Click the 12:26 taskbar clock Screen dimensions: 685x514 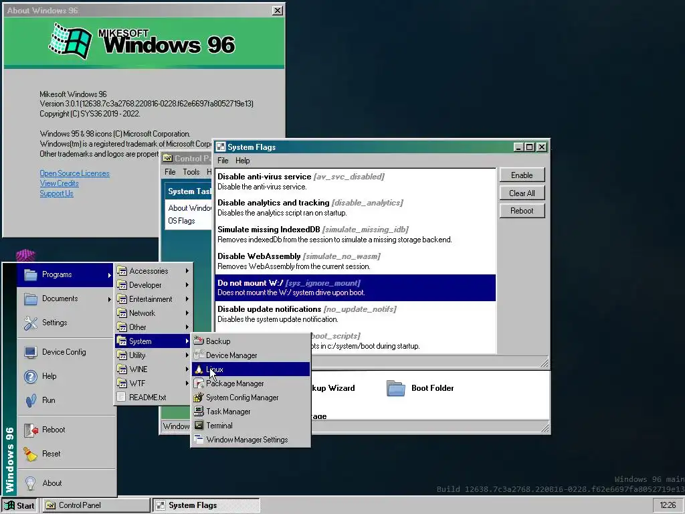tap(667, 505)
